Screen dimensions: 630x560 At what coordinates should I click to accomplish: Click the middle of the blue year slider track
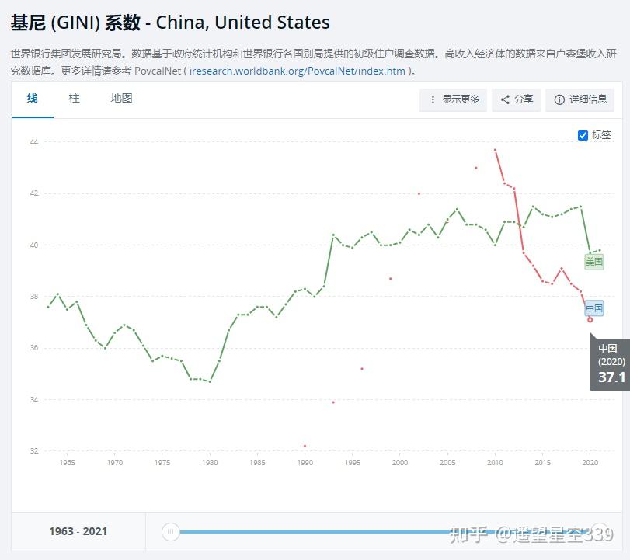(385, 531)
